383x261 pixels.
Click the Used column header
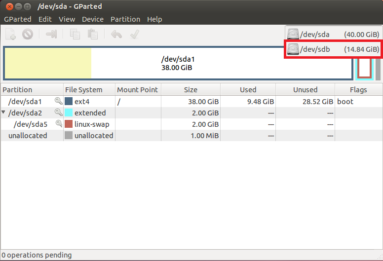[x=248, y=90]
